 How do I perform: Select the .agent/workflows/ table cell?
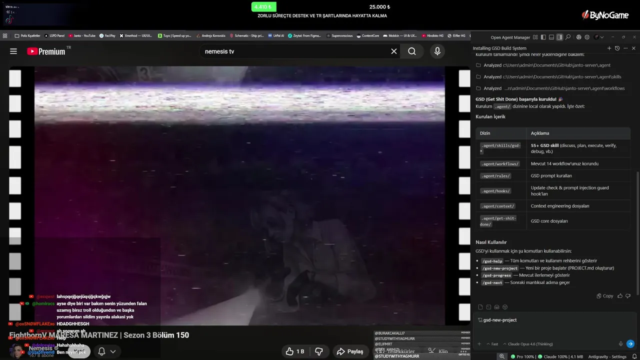pos(500,163)
